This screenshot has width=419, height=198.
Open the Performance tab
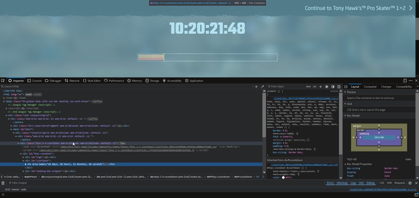114,81
